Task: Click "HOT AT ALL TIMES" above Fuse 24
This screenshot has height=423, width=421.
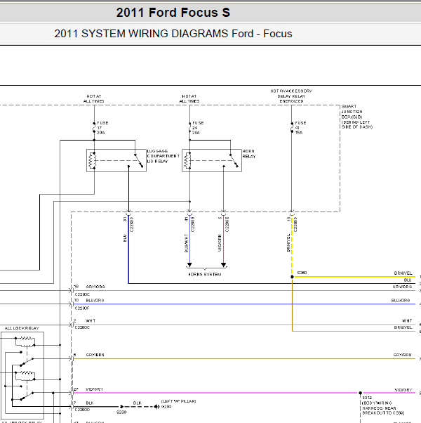Action: click(189, 99)
